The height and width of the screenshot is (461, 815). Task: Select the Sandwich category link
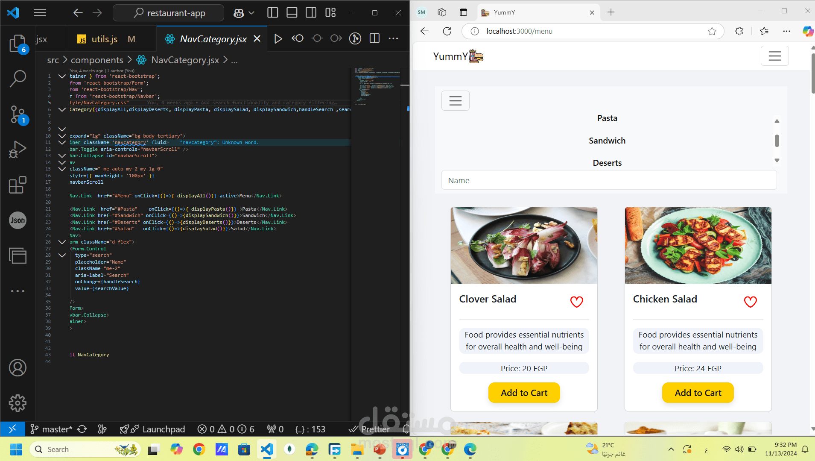click(x=607, y=141)
